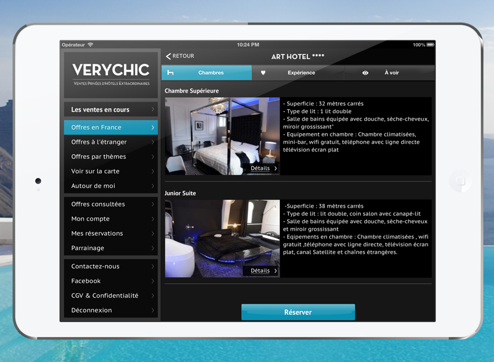Click the heart icon on the Expérience tab
Screen dimensions: 494x362
point(263,72)
